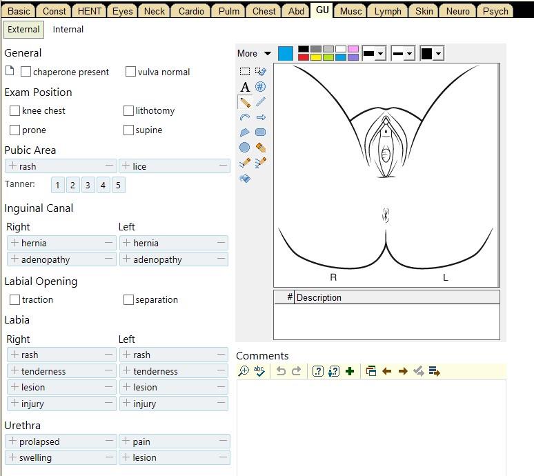This screenshot has width=534, height=476.
Task: Select the text tool in drawing toolbar
Action: pyautogui.click(x=245, y=87)
